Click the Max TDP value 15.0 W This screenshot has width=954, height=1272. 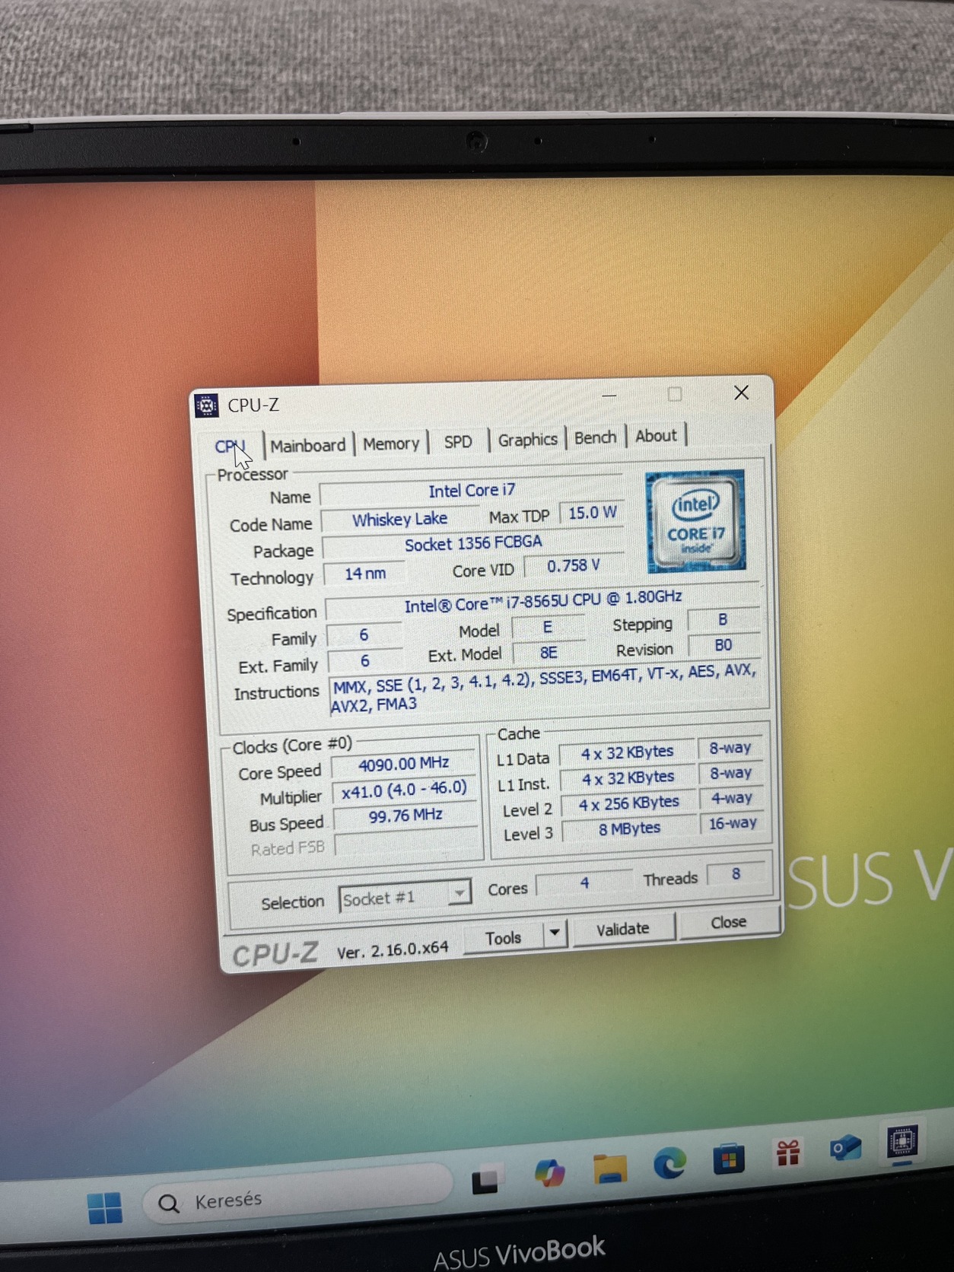pyautogui.click(x=593, y=513)
